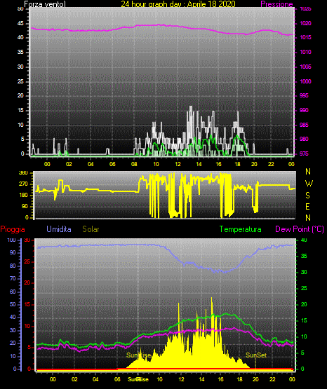Click the 12 hour tick on wind graph
This screenshot has height=389, width=327.
point(178,164)
